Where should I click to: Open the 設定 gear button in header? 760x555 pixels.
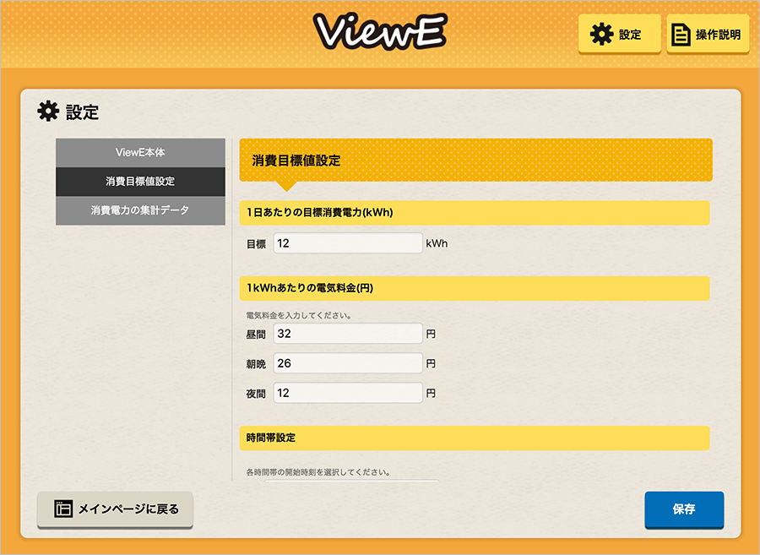(620, 34)
